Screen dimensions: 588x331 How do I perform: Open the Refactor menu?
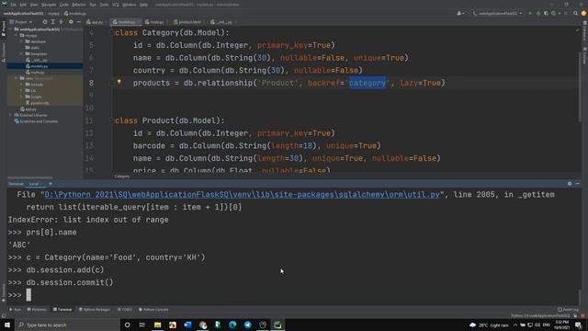[79, 5]
